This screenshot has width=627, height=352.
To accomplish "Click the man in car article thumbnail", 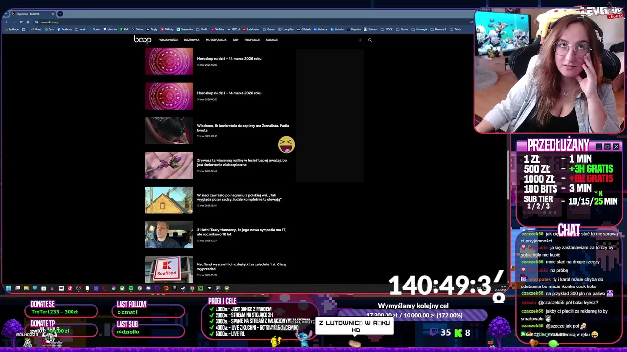I will point(169,235).
